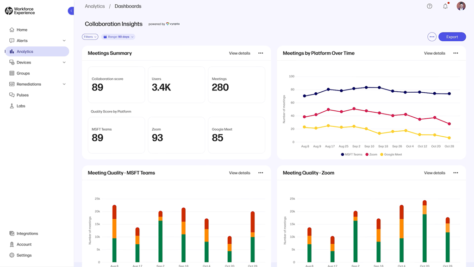This screenshot has height=267, width=474.
Task: Click the Analytics bar chart icon
Action: click(11, 51)
